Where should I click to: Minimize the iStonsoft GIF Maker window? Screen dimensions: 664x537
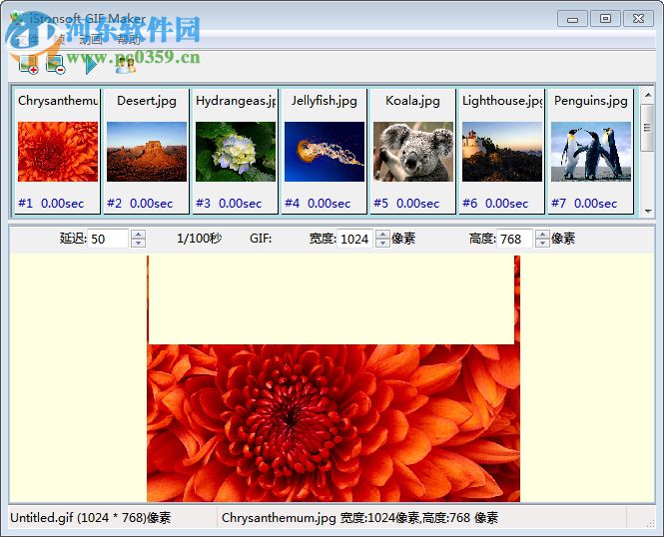point(572,19)
